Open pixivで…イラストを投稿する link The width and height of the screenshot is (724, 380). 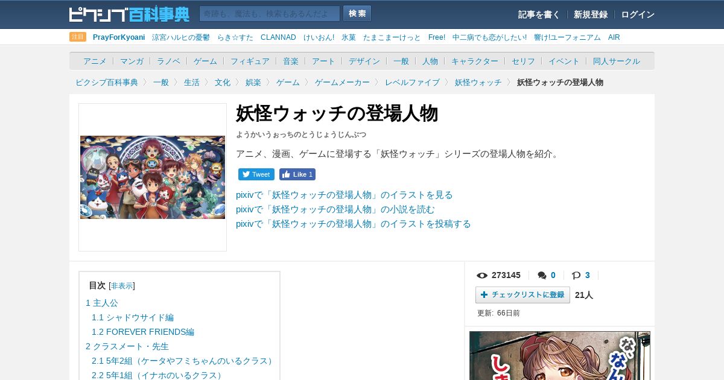(354, 224)
